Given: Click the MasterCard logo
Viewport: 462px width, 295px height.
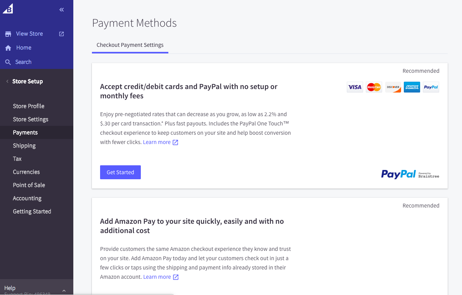Looking at the screenshot, I should [x=374, y=87].
